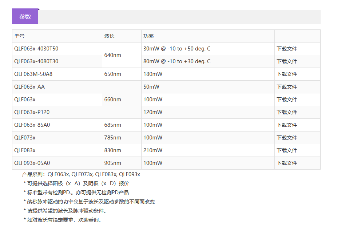The height and width of the screenshot is (235, 341).
Task: Download the QLF063x-85A0 datasheet file
Action: click(x=287, y=125)
